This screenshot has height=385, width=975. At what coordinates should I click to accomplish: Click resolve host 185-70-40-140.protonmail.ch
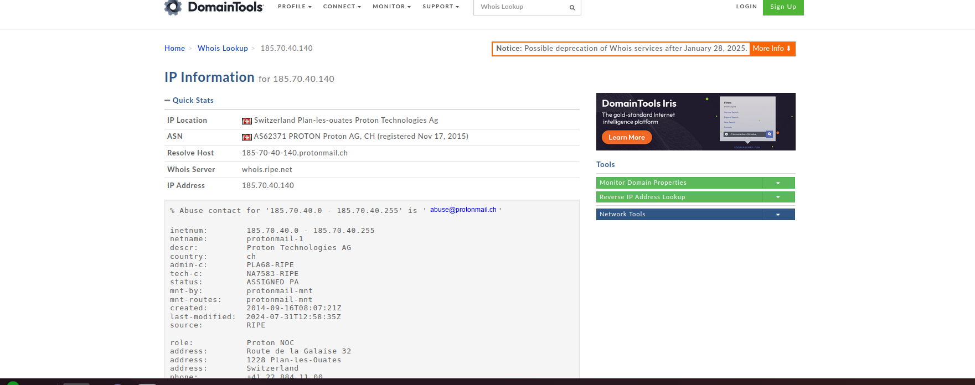click(x=295, y=153)
